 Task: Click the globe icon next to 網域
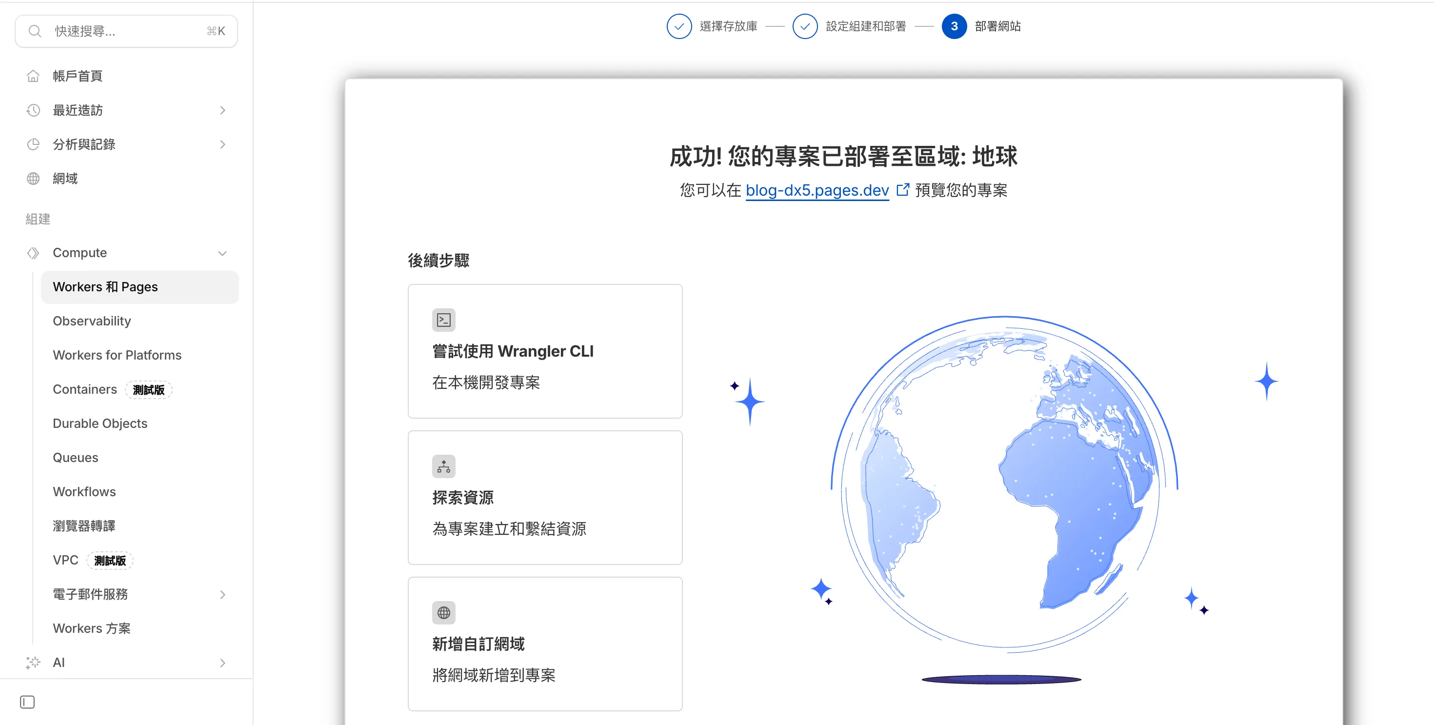[x=33, y=178]
